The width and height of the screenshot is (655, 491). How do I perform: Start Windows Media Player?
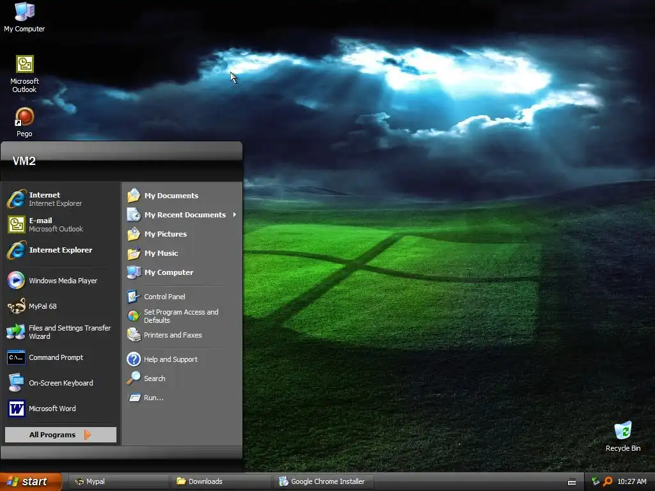pos(61,281)
